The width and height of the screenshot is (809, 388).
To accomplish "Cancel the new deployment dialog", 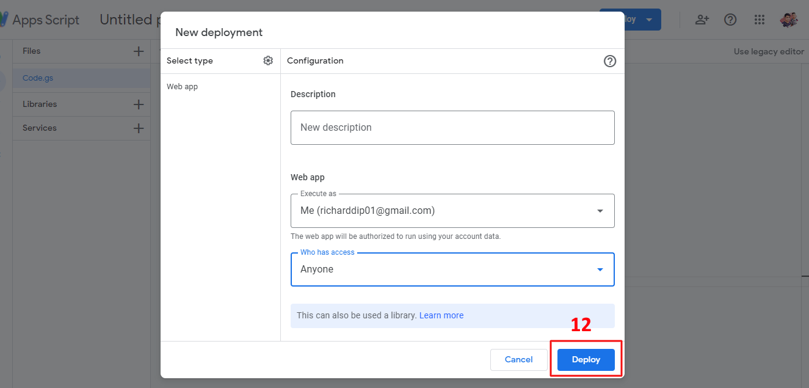I will (x=518, y=360).
